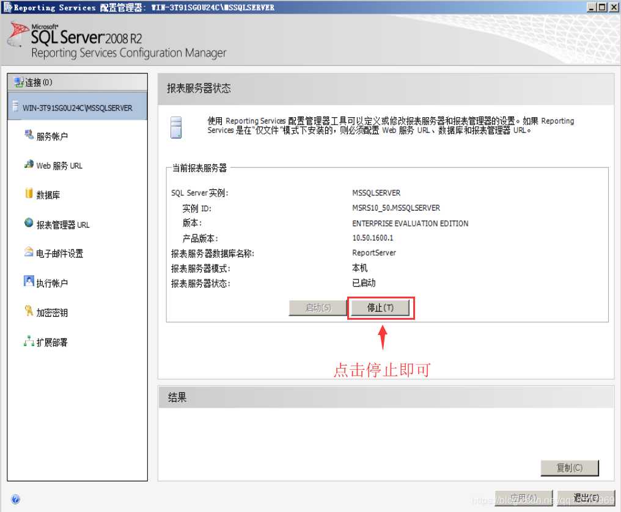This screenshot has width=621, height=512.
Task: Click the 服务帐户 service account icon
Action: click(29, 135)
